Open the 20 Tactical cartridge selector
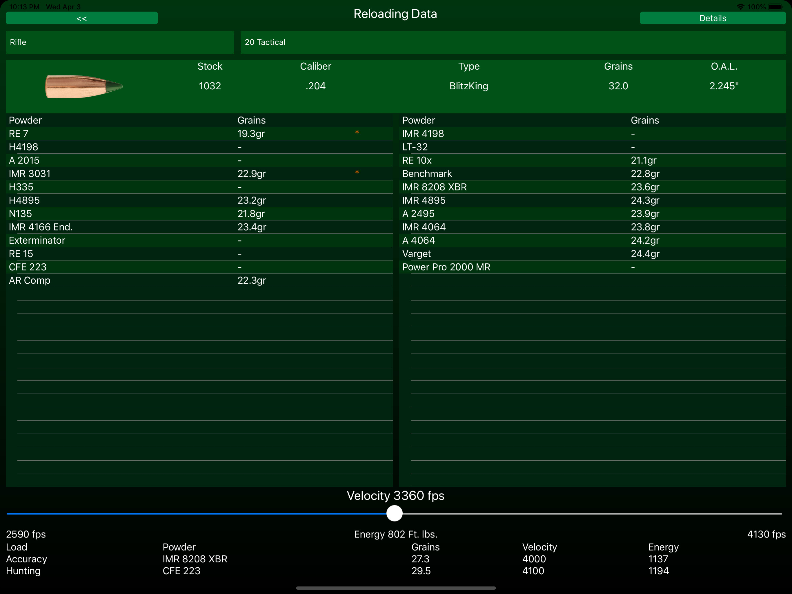This screenshot has height=594, width=792. 513,42
